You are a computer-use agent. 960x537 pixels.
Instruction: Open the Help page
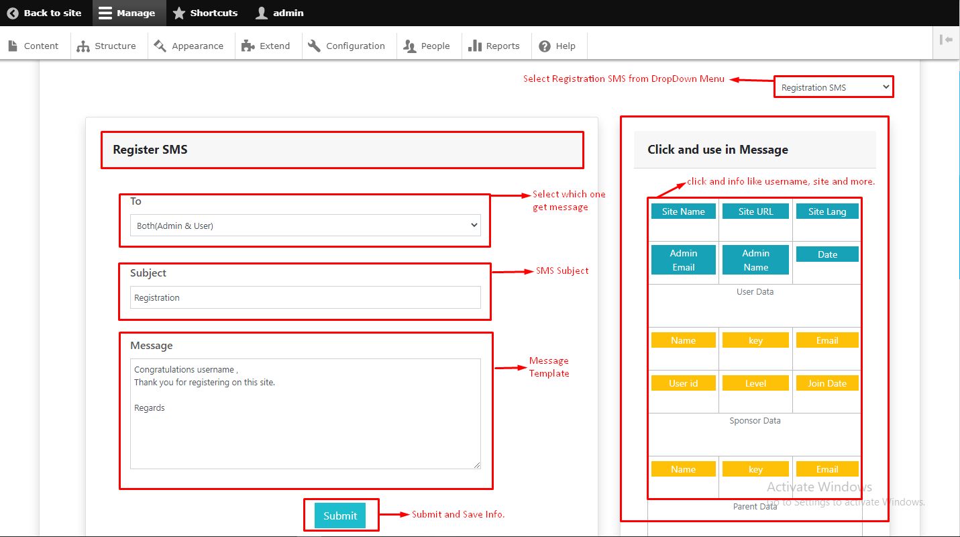click(557, 46)
